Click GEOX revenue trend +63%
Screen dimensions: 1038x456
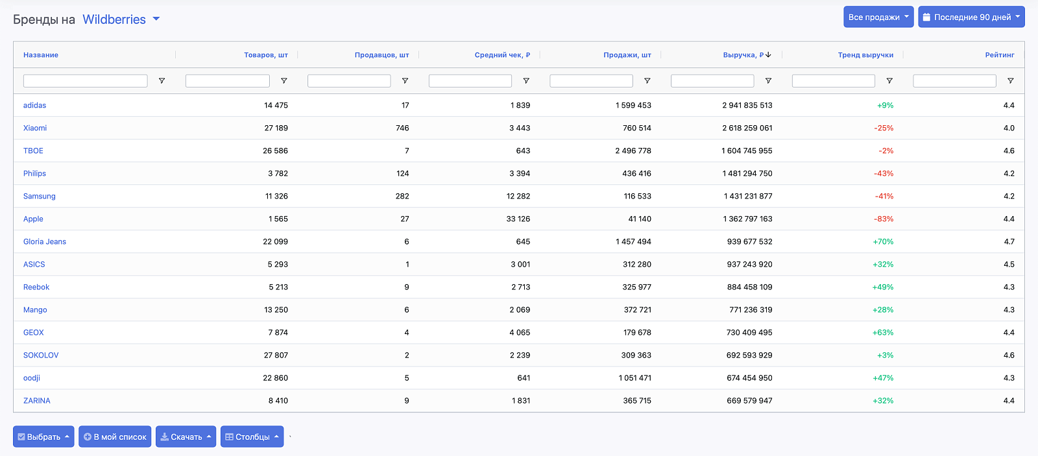pos(883,332)
